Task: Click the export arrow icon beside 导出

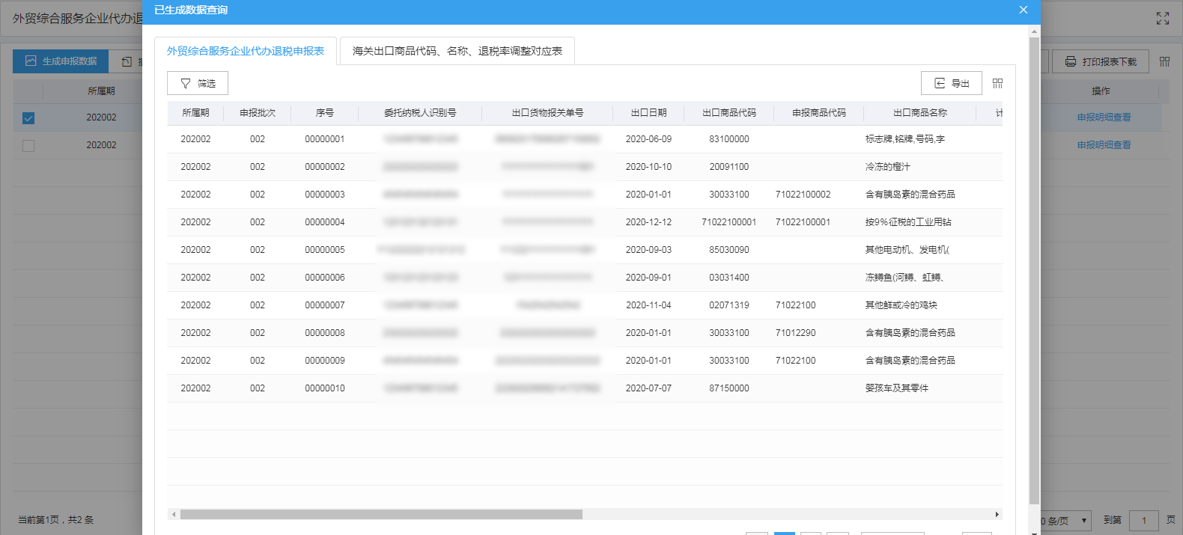Action: pos(940,83)
